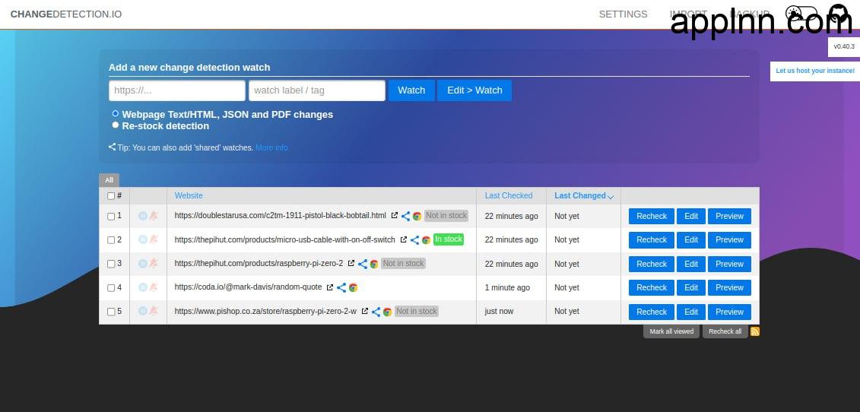860x412 pixels.
Task: Click the Watch button
Action: [411, 90]
